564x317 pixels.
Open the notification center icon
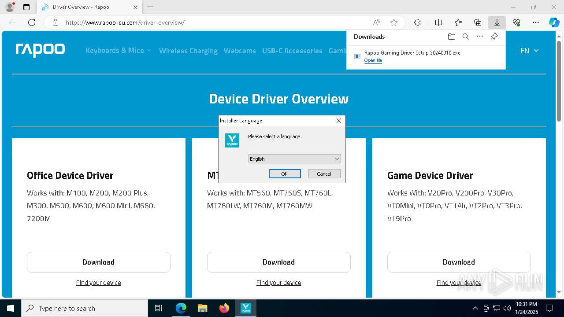point(549,308)
